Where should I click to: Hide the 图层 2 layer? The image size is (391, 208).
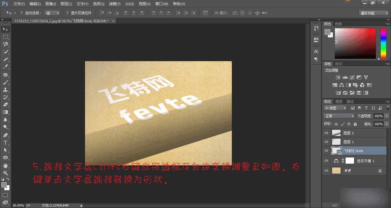click(x=326, y=133)
